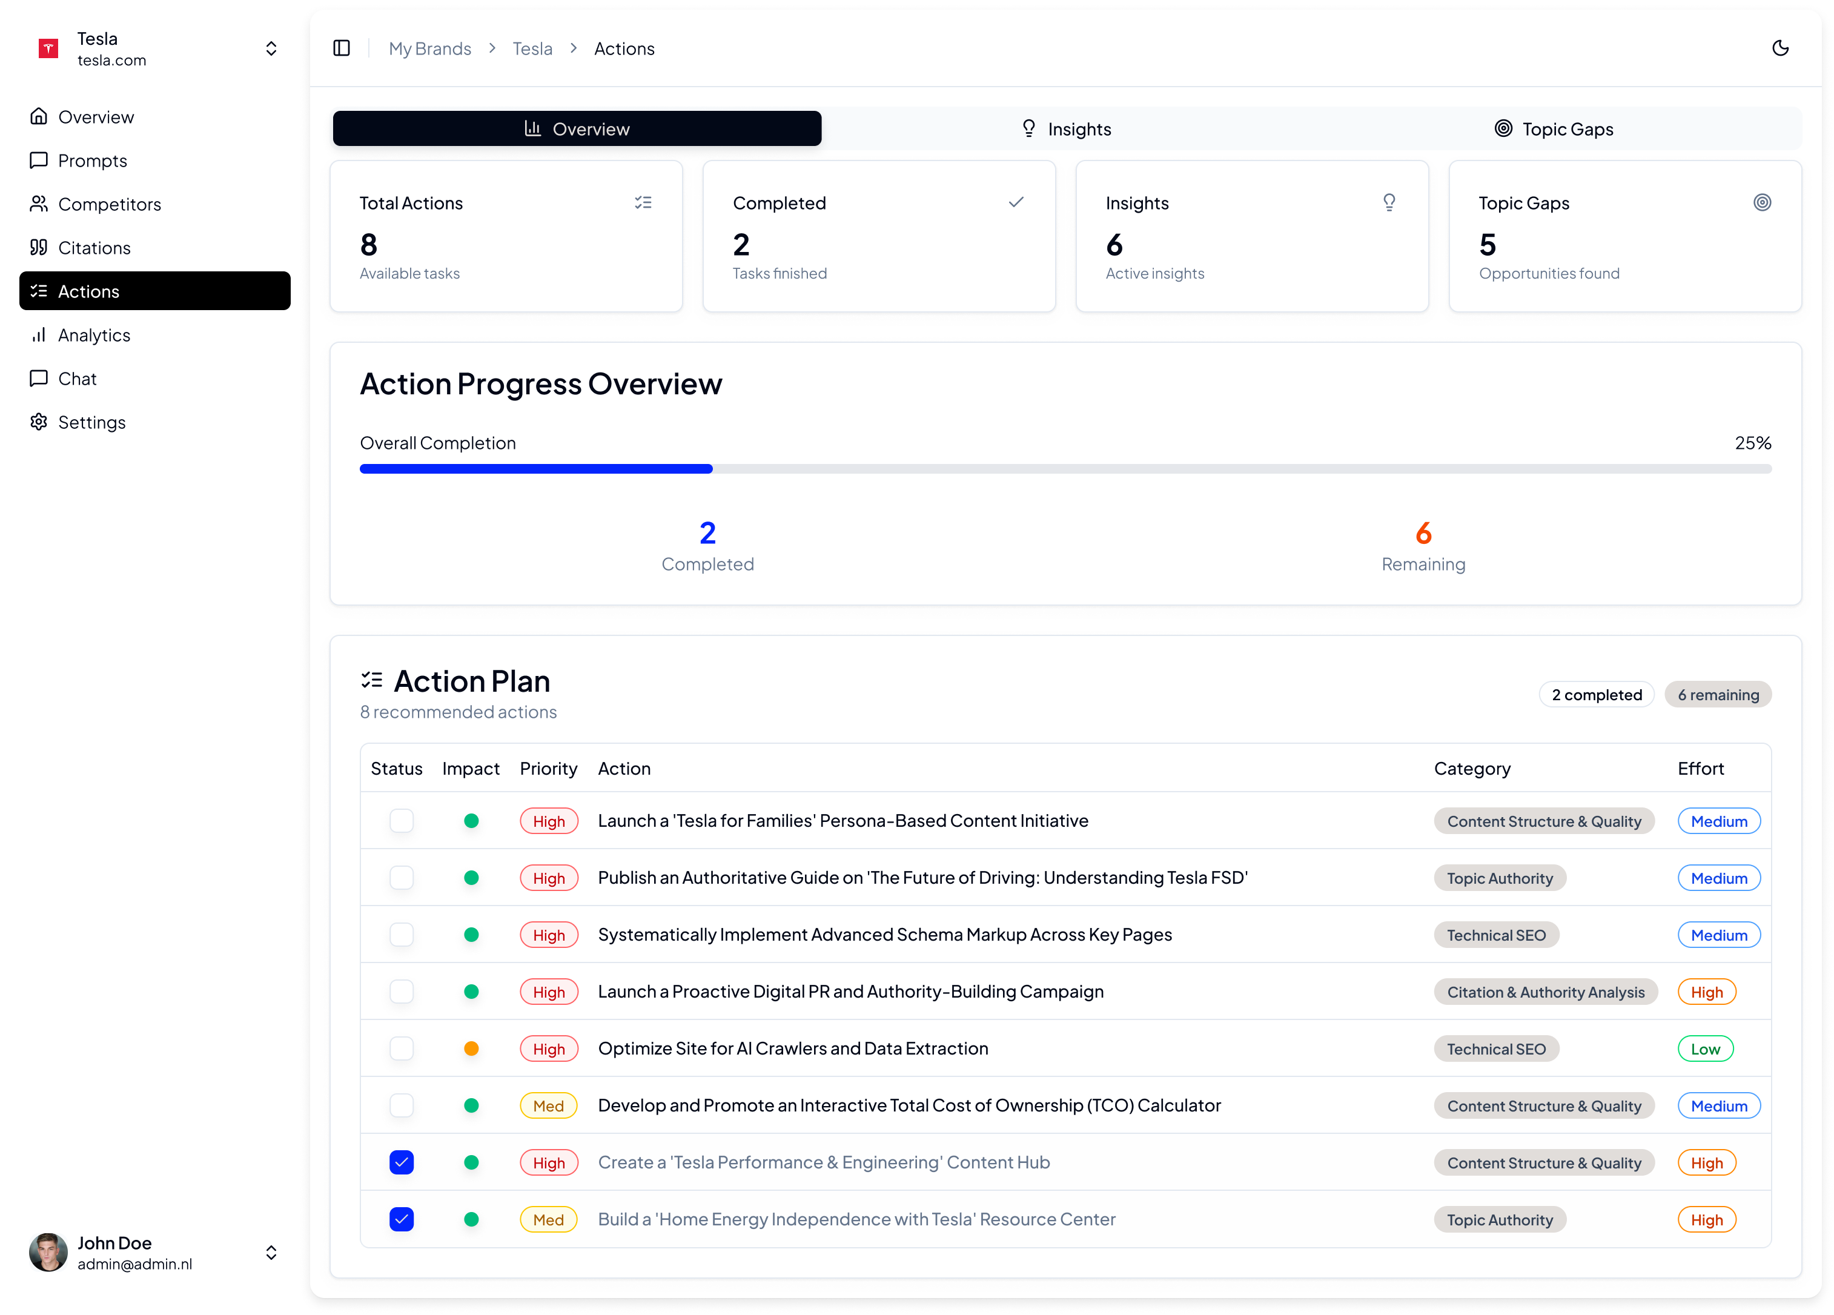Open Prompts in the sidebar

pos(92,160)
